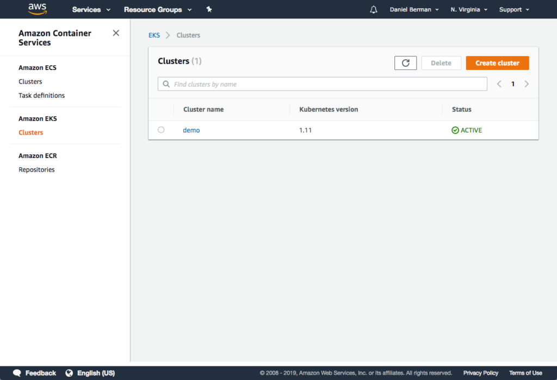The image size is (557, 380).
Task: Open the Terms of Use link
Action: pyautogui.click(x=525, y=373)
